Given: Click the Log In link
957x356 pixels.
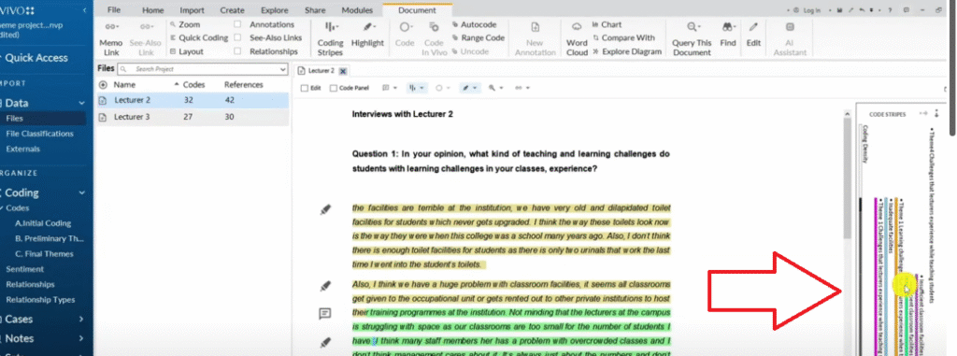Looking at the screenshot, I should [812, 10].
